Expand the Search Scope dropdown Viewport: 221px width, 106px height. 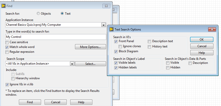click(72, 64)
